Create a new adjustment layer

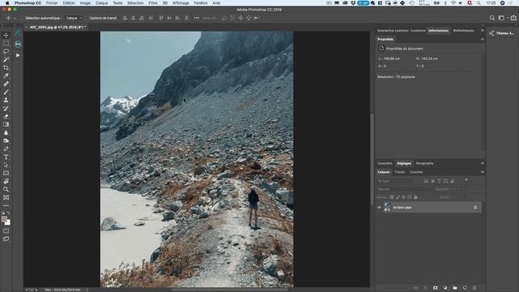[445, 288]
